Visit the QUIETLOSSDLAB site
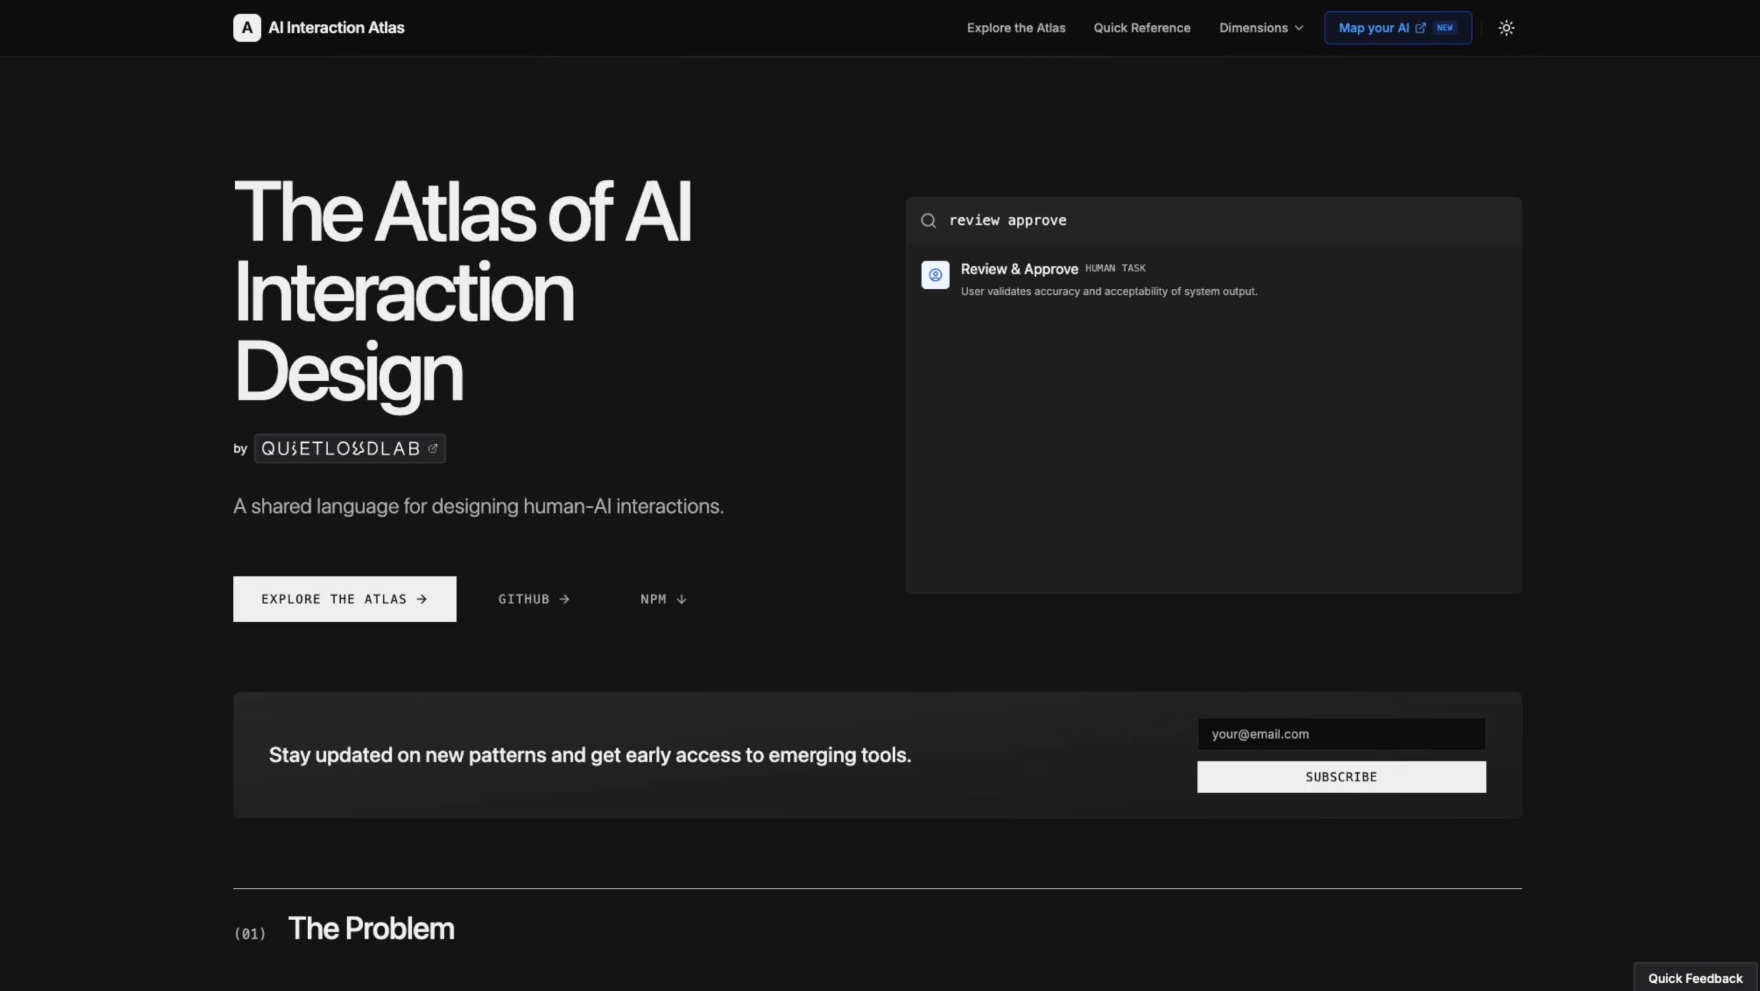 [x=340, y=448]
